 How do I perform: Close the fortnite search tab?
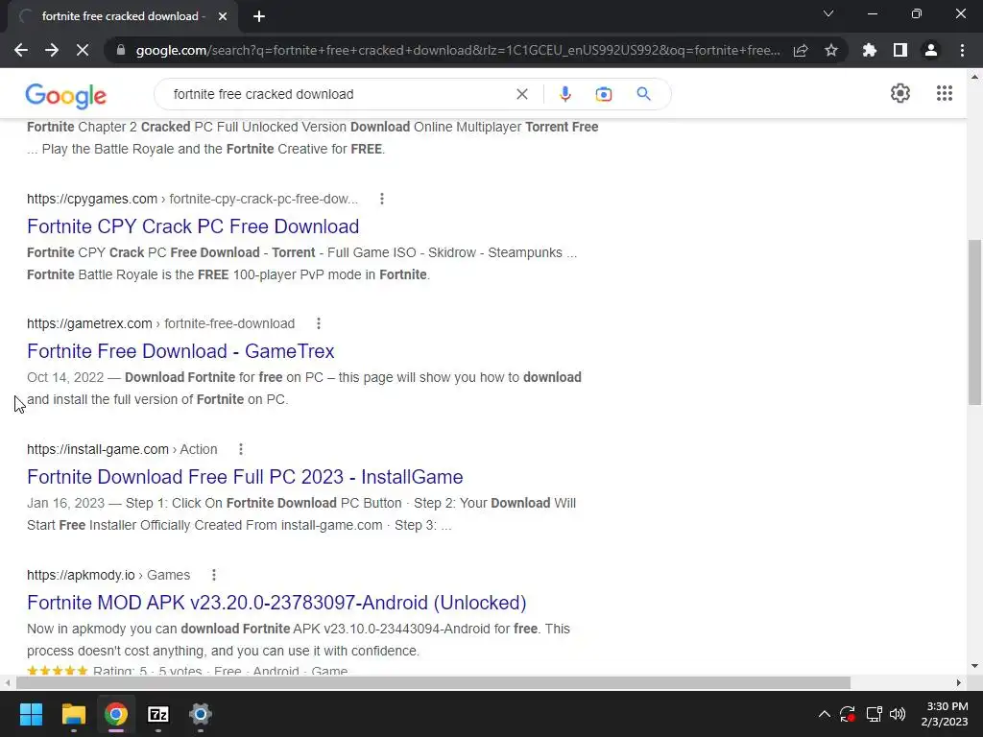coord(223,16)
